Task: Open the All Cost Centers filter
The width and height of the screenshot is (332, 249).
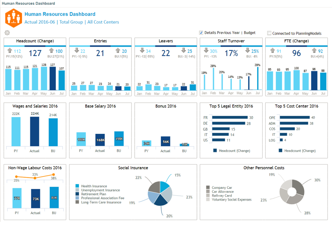Action: pos(103,22)
